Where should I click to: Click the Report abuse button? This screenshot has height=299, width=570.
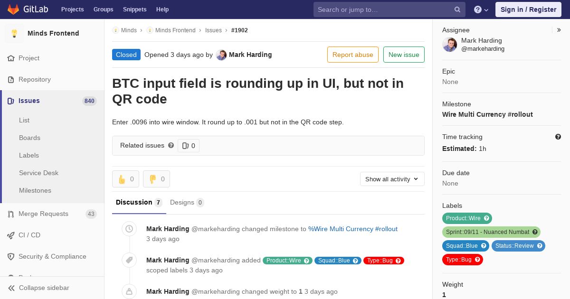[353, 55]
